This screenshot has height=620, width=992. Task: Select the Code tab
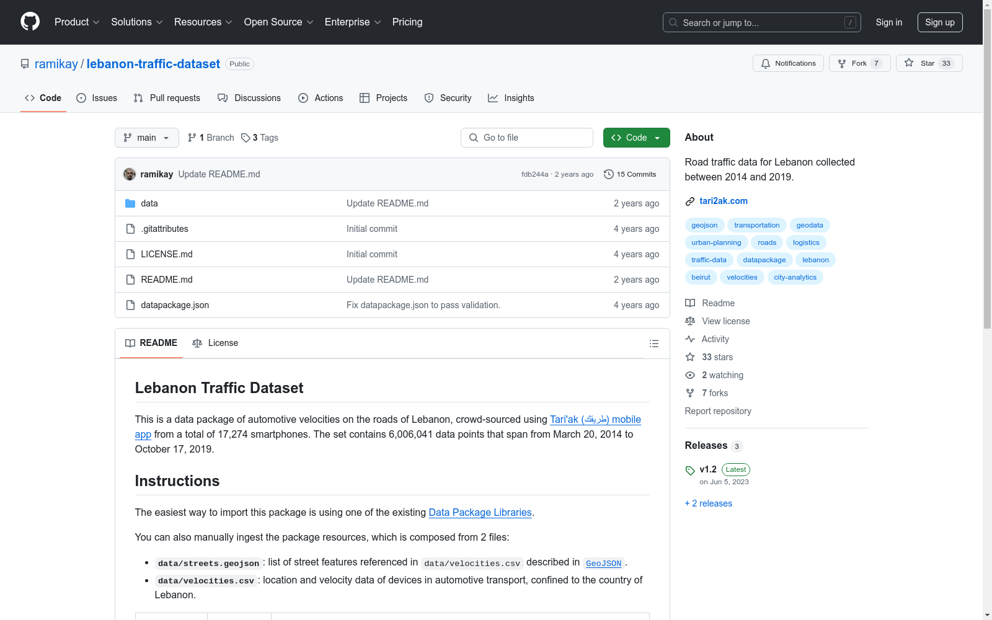coord(43,98)
